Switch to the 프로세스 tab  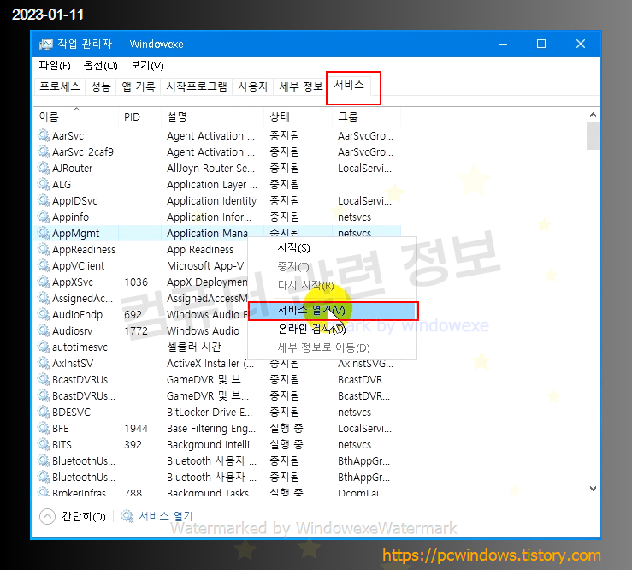[60, 86]
